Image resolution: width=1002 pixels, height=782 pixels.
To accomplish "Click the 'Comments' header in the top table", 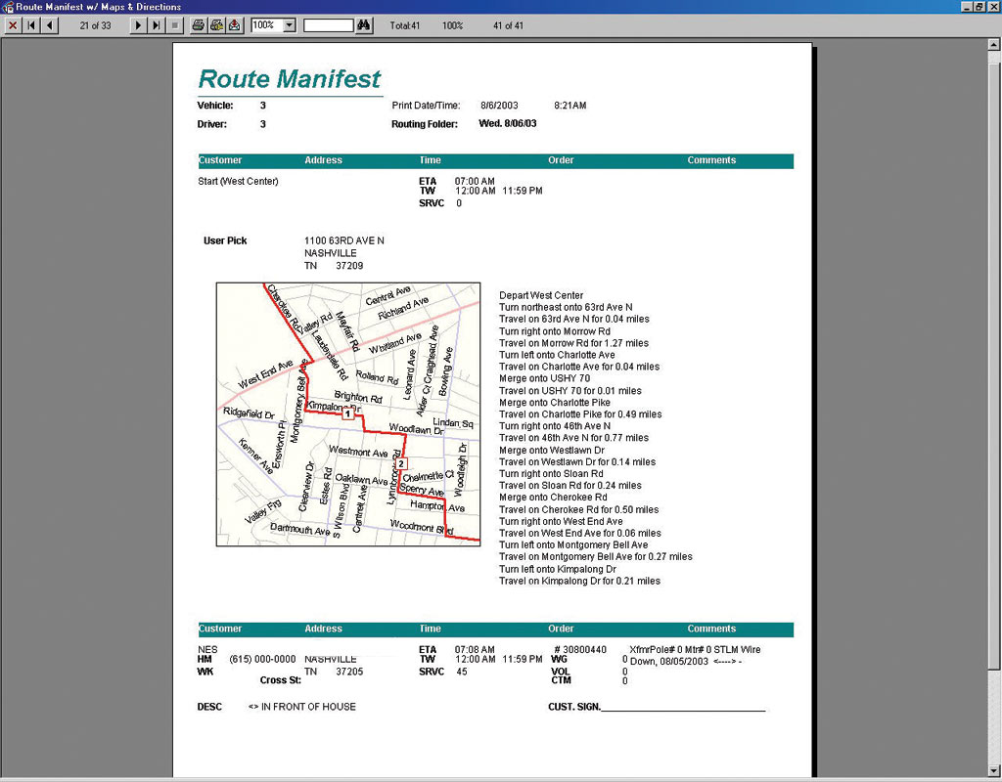I will (x=711, y=160).
